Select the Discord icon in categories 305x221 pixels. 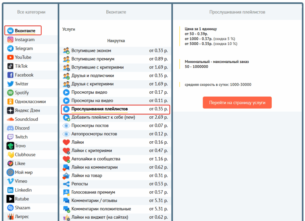(10, 128)
